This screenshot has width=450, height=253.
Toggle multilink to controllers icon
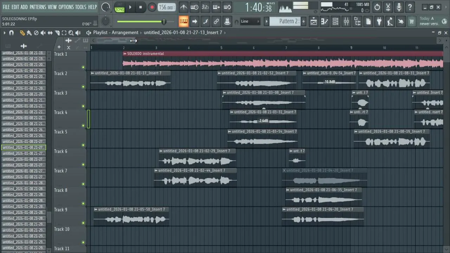point(216,21)
